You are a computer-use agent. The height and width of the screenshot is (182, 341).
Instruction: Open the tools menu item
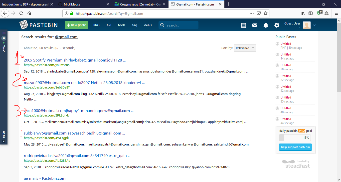[122, 25]
